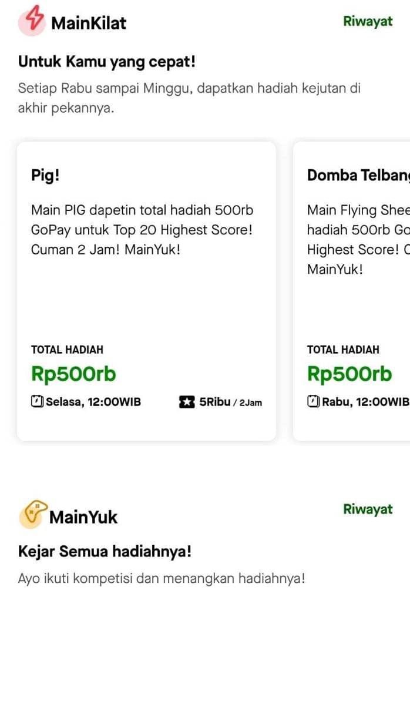Open Riwayat for MainYuk

coord(367,509)
